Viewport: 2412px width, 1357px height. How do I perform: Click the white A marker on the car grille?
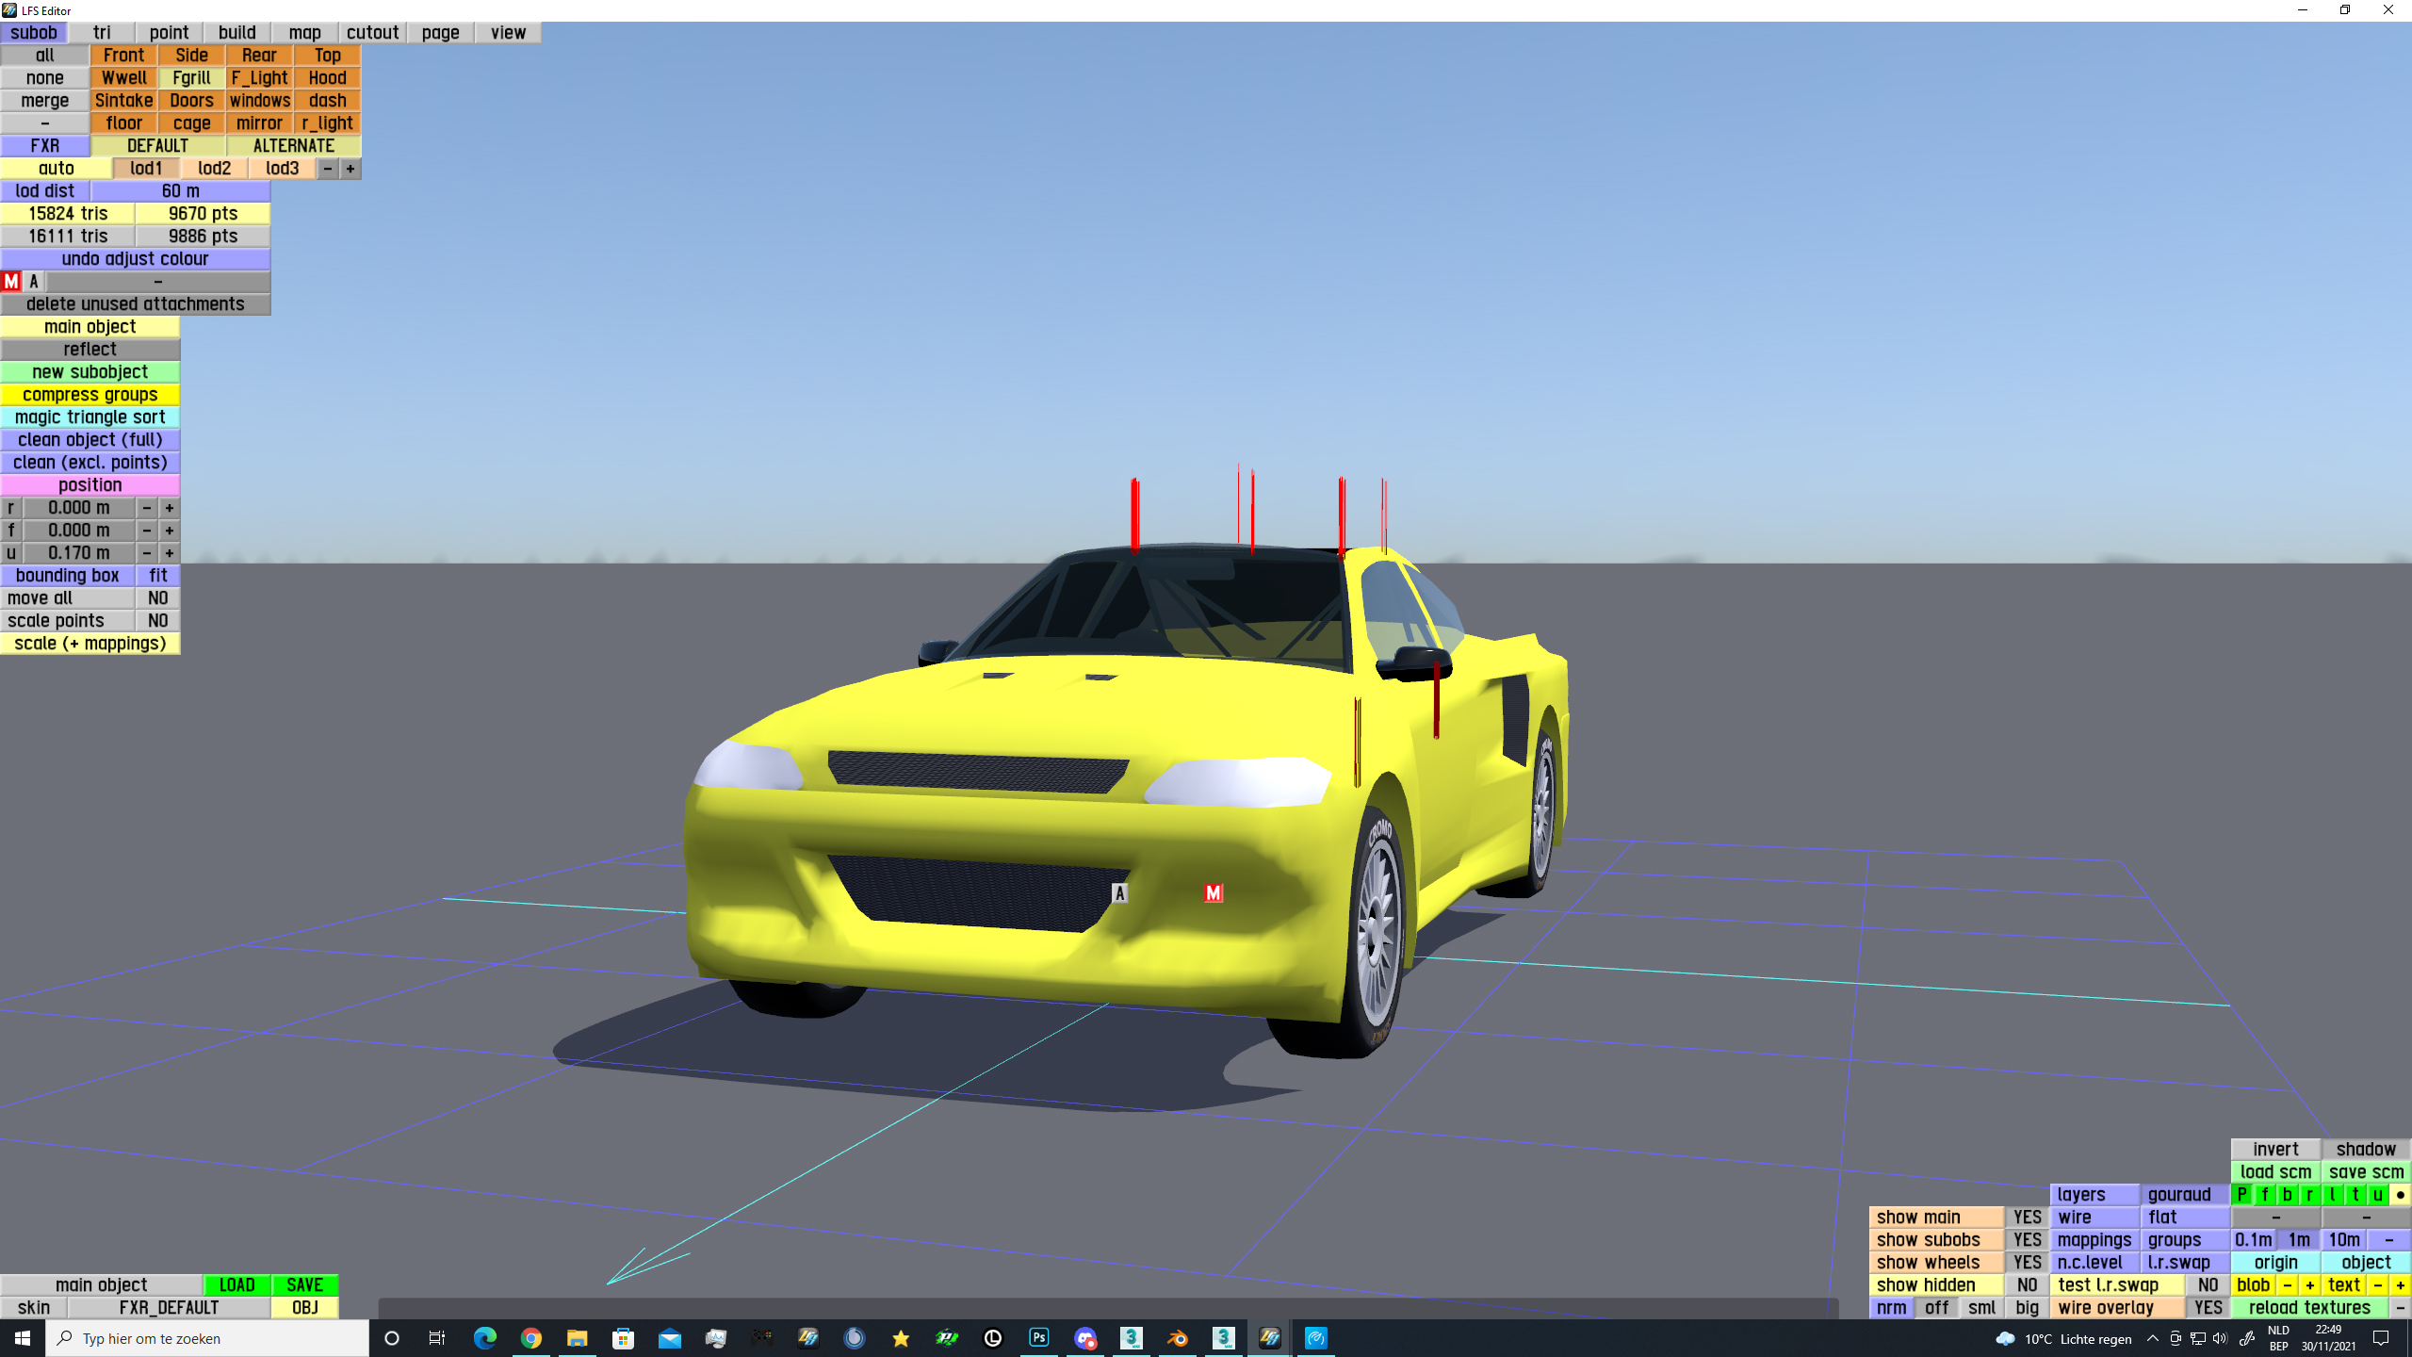coord(1119,892)
